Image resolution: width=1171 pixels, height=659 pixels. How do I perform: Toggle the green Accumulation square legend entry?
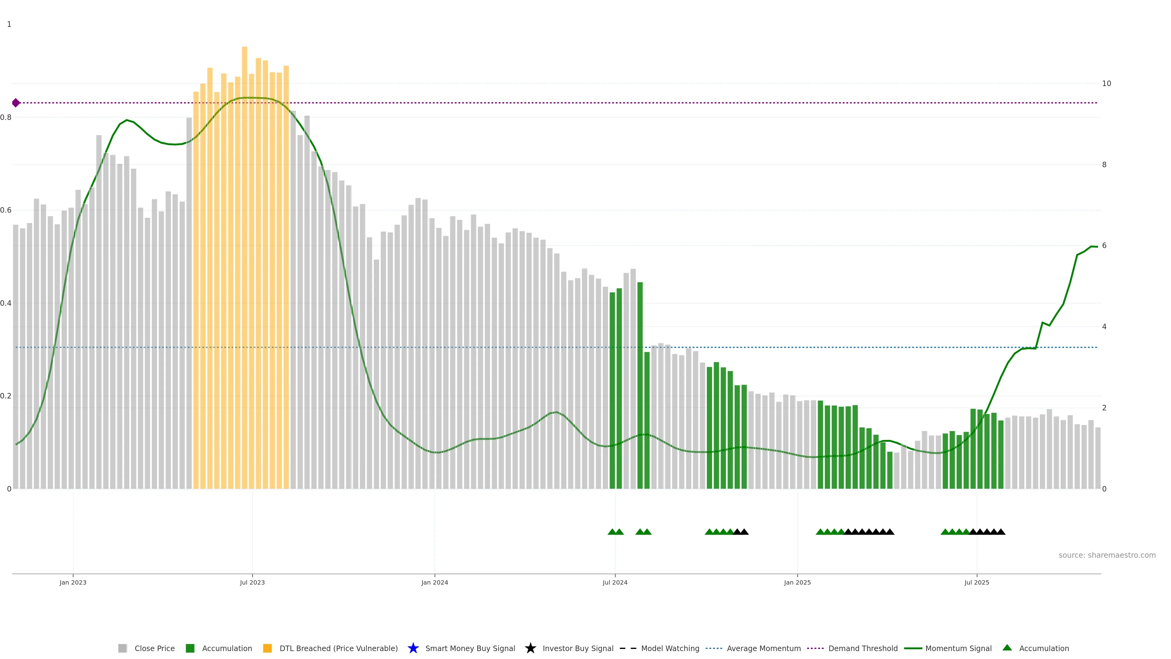(x=190, y=648)
